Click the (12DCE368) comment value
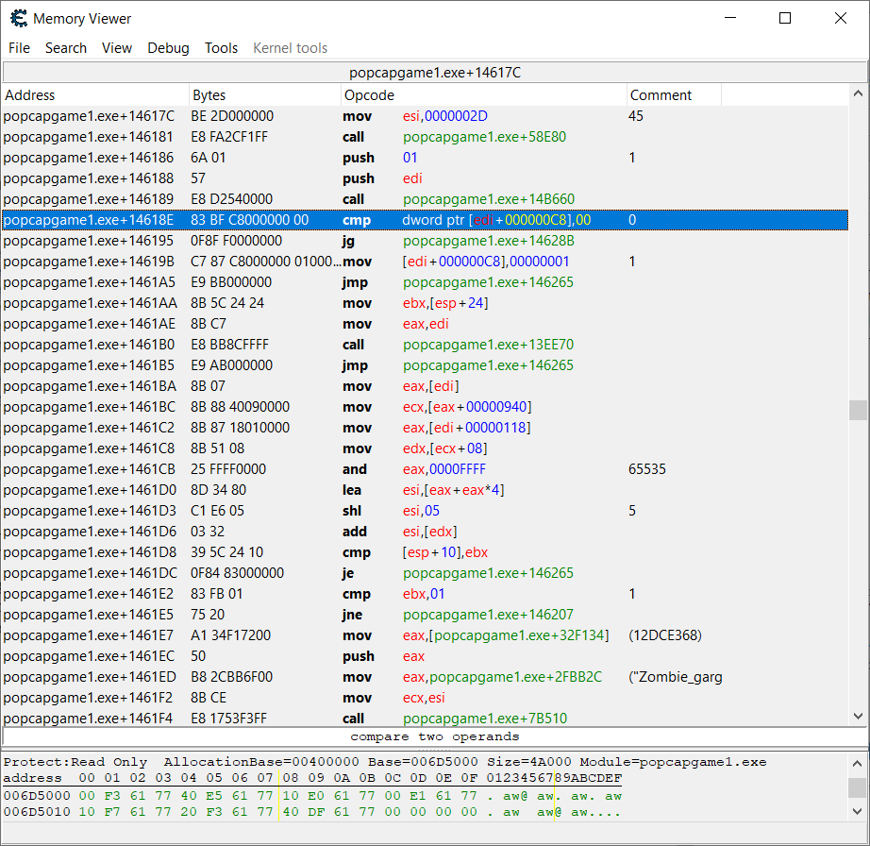Screen dimensions: 870x846 click(x=664, y=635)
